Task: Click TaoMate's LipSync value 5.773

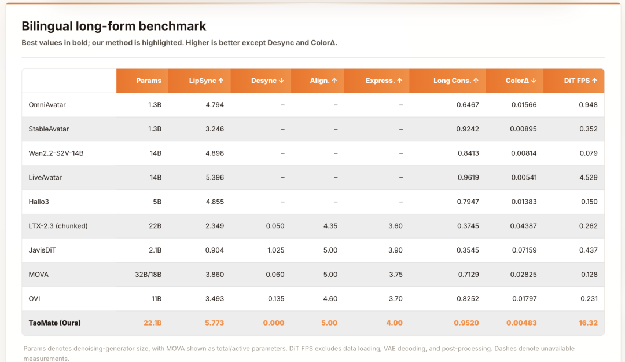Action: click(215, 323)
